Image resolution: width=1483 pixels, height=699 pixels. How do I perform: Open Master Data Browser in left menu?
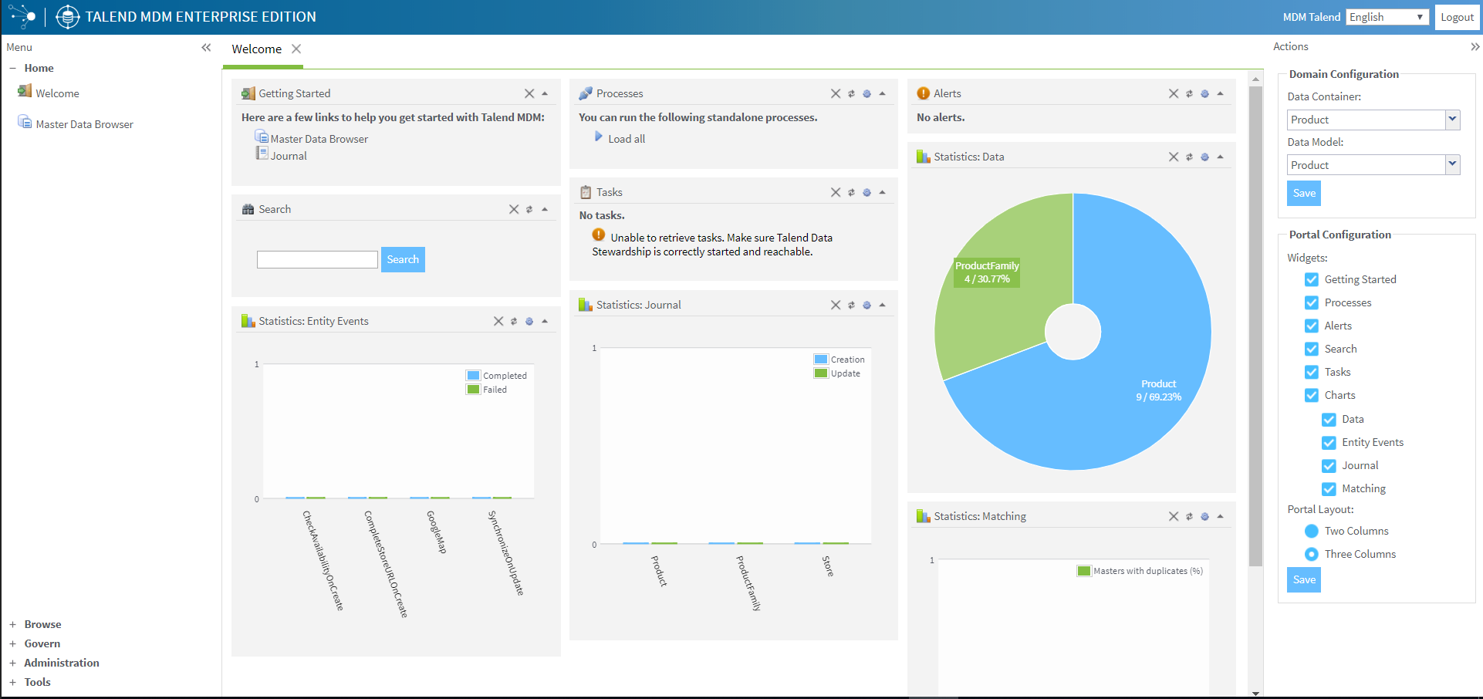tap(84, 124)
